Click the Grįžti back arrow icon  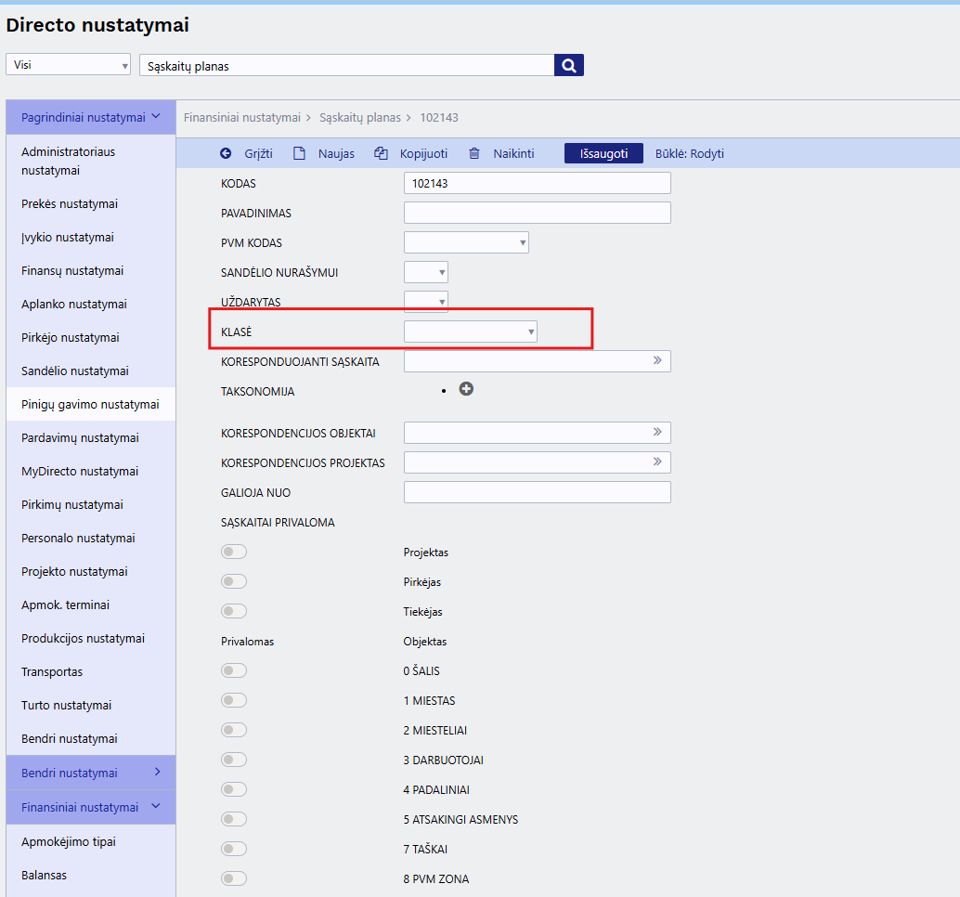coord(226,153)
